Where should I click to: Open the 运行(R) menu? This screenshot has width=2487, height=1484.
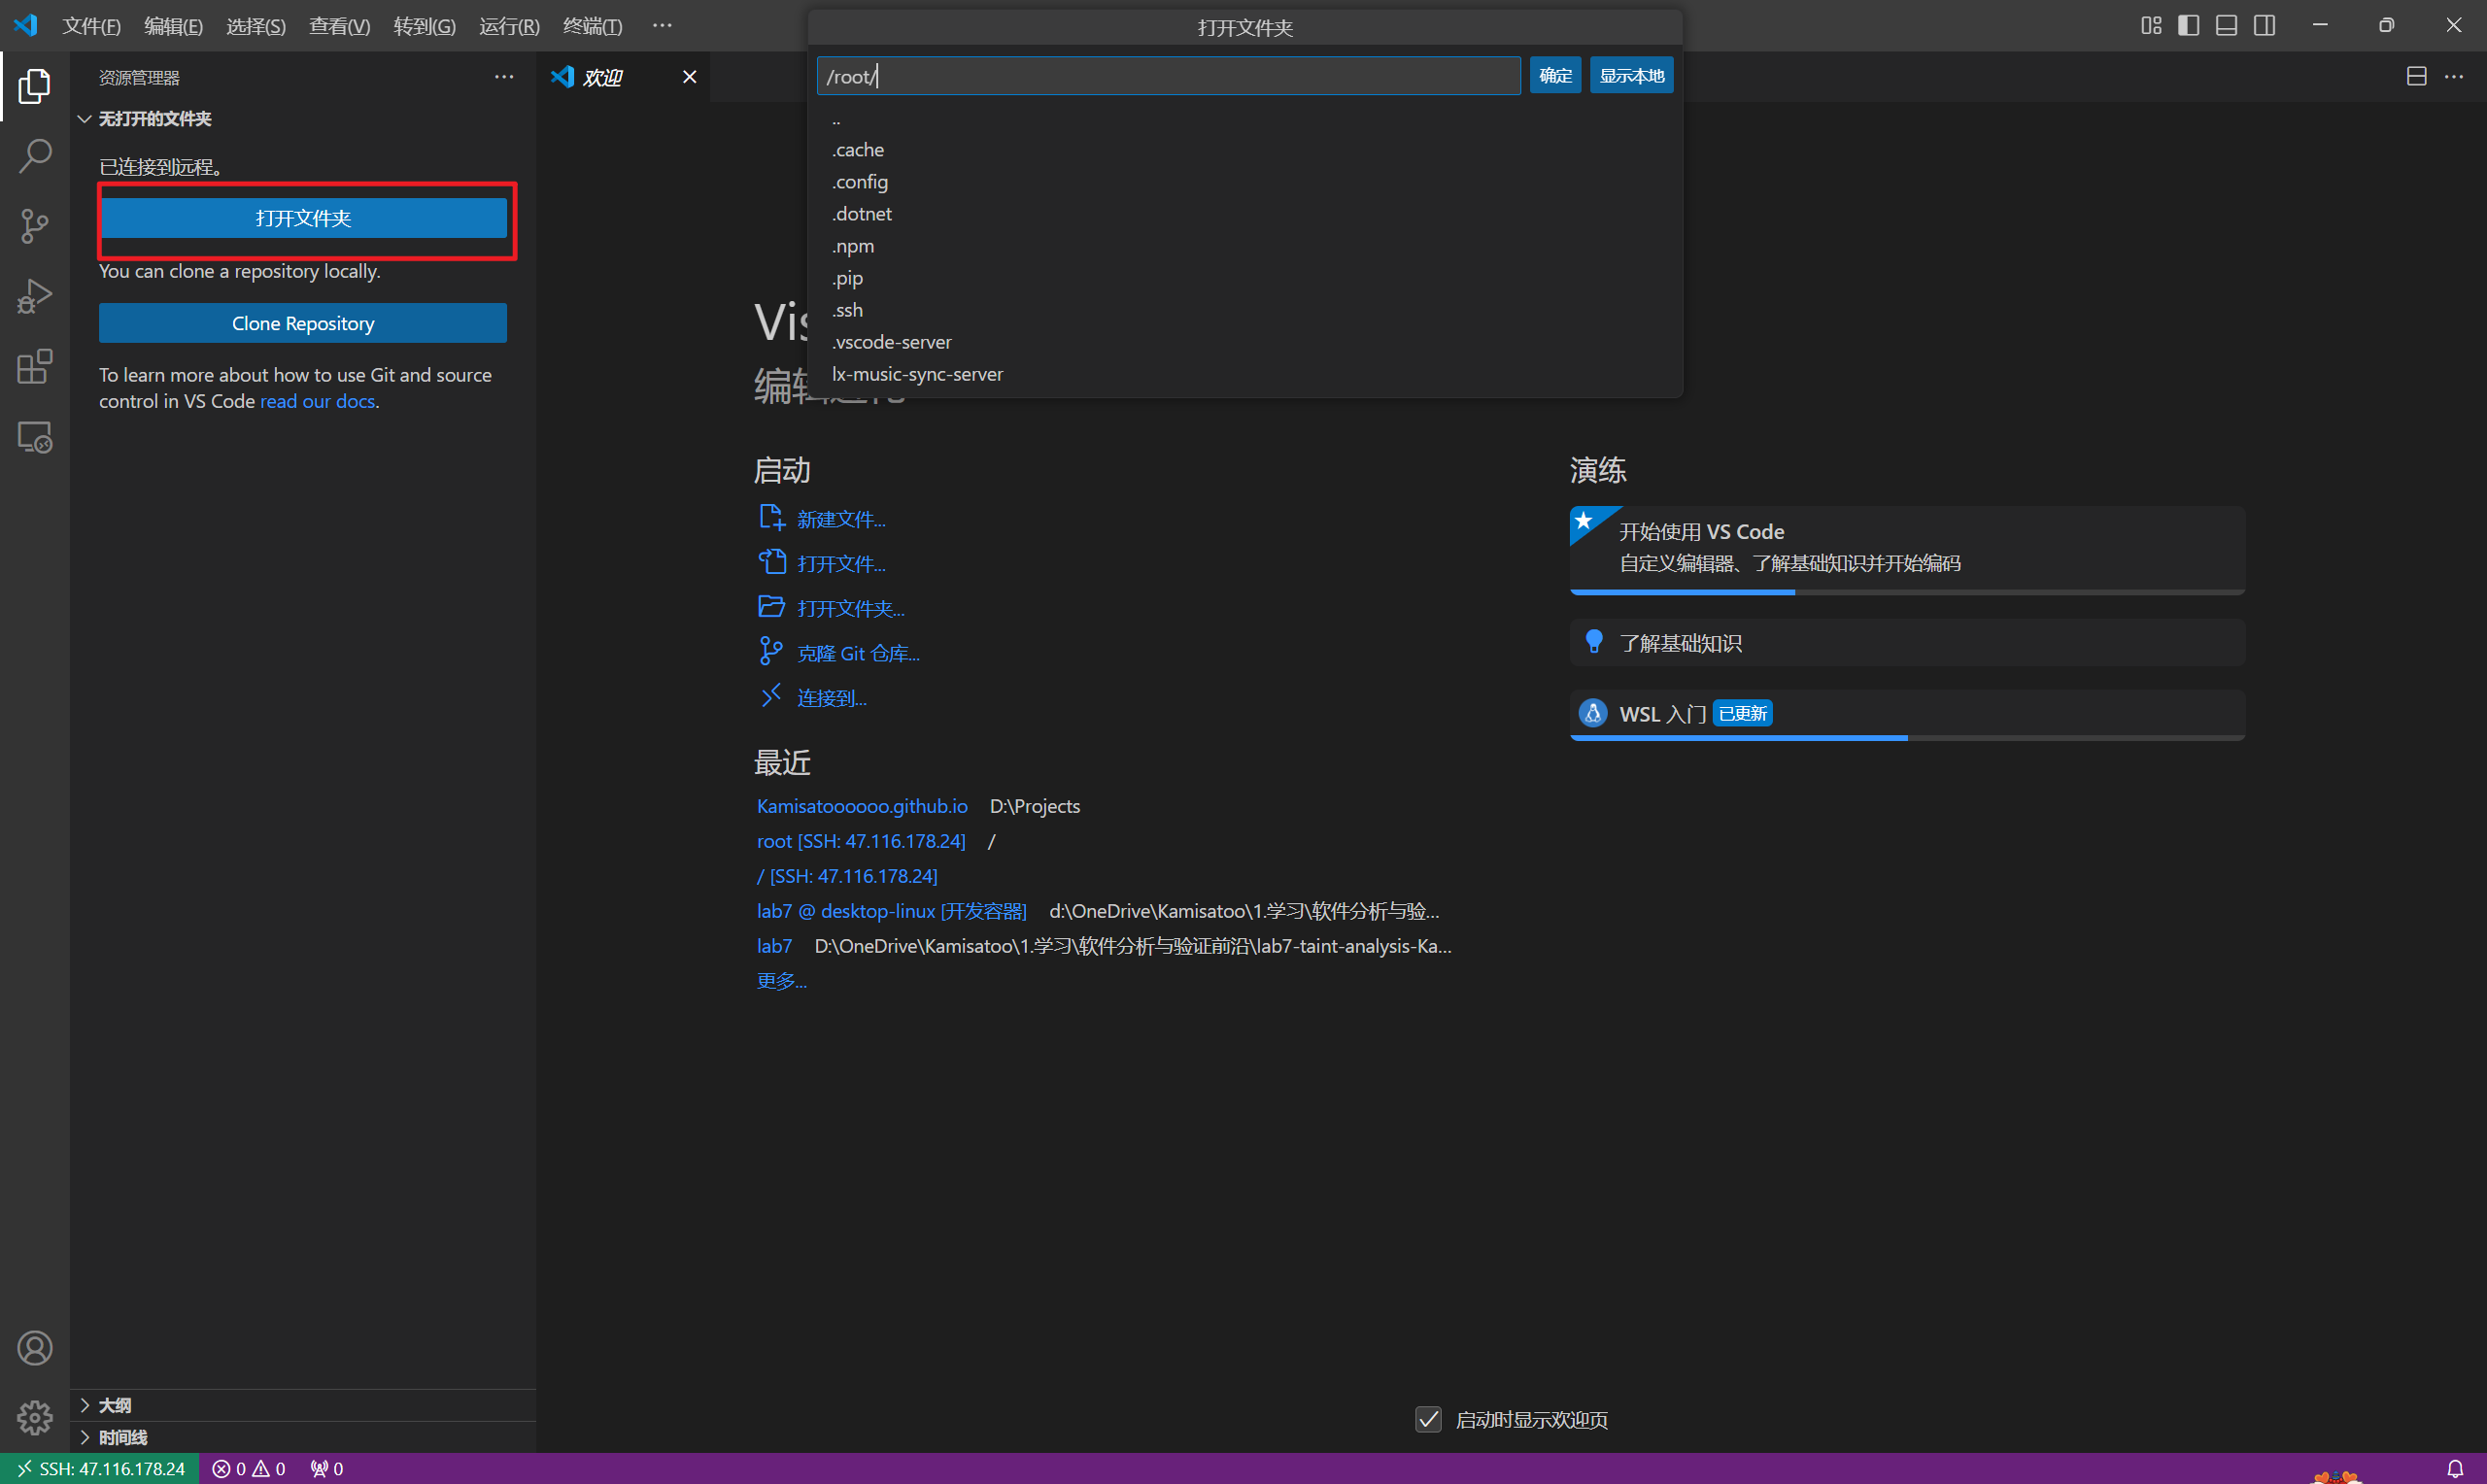[509, 26]
